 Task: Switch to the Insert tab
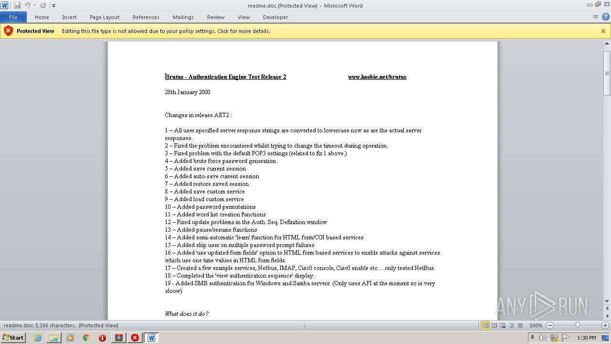tap(69, 17)
